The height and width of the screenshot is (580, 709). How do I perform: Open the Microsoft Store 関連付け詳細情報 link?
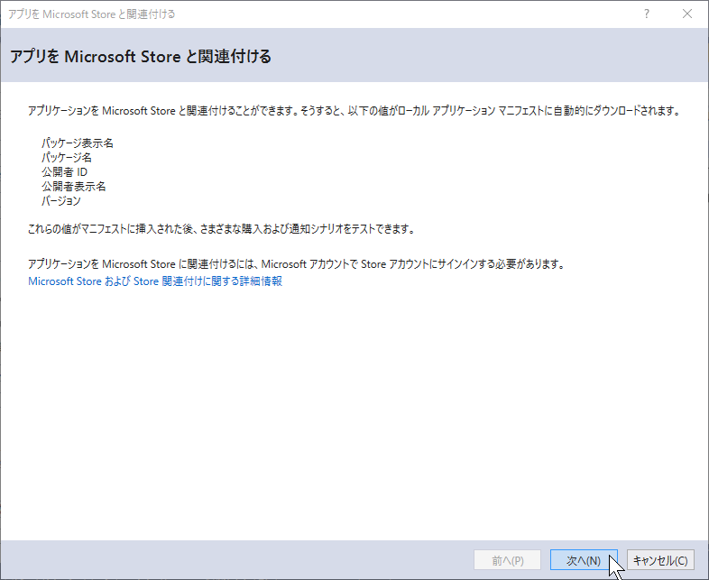[155, 281]
